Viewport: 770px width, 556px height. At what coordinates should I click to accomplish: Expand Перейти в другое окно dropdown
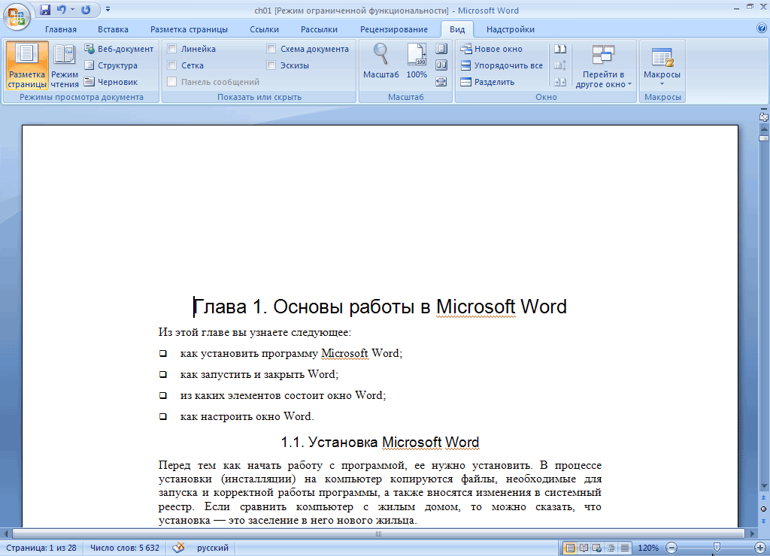tap(603, 66)
